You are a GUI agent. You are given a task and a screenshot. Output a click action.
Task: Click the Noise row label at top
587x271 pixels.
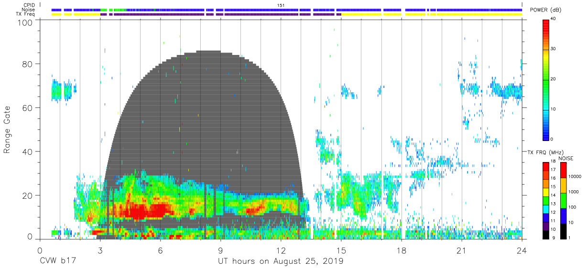28,10
